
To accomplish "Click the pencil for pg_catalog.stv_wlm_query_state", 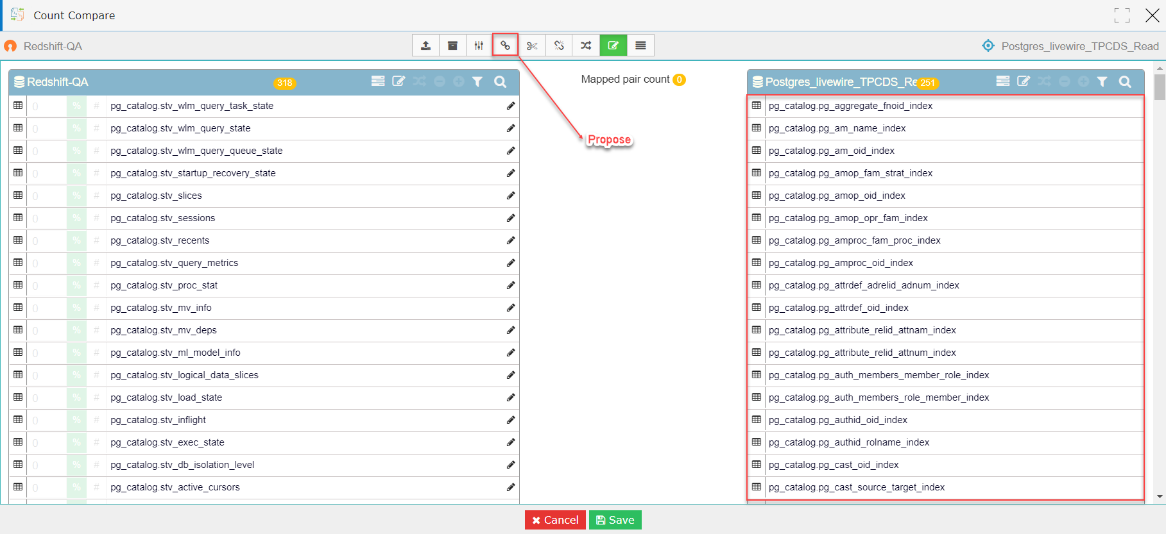I will pos(511,128).
